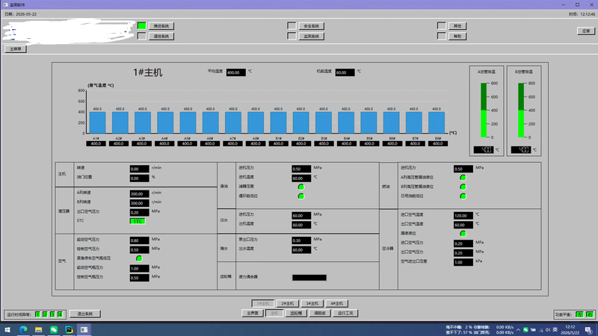Click the 机舱温度 value field

[345, 72]
